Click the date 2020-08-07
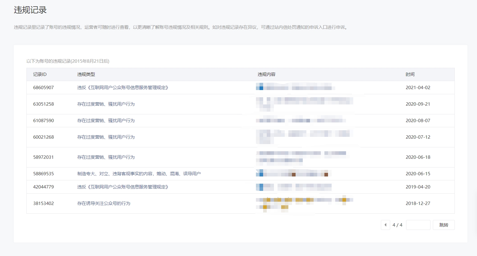The height and width of the screenshot is (256, 477). [x=418, y=121]
